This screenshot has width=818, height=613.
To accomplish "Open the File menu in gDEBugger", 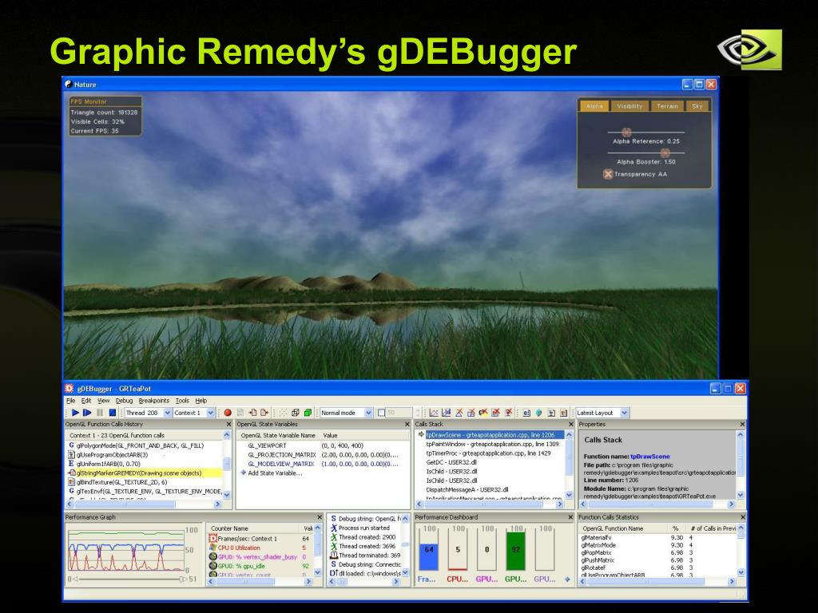I will [70, 401].
